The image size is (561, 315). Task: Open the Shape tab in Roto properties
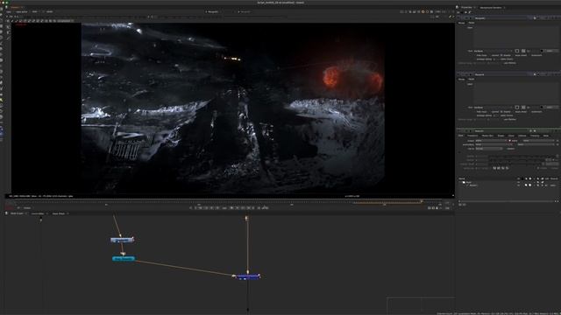[x=501, y=136]
